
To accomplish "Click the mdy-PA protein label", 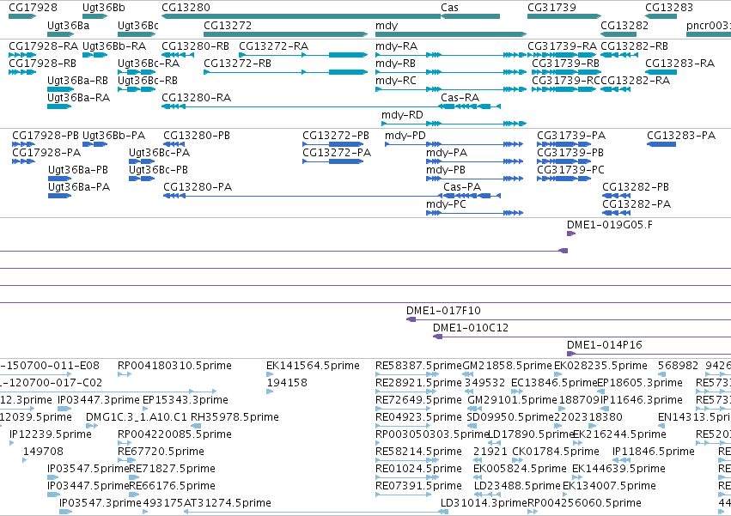I will [447, 153].
